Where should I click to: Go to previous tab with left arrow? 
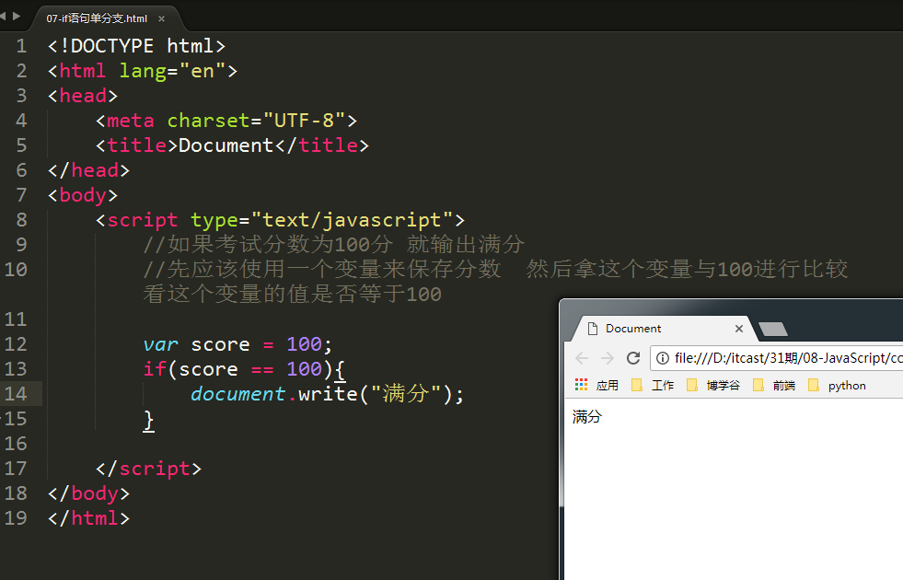pos(3,17)
